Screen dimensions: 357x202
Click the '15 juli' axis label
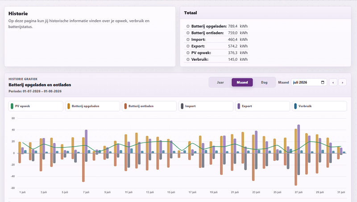171,192
